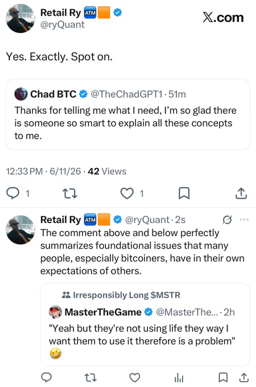Screen dimensions: 256x387
Task: Share the second Retail Ry post
Action: pos(244,377)
